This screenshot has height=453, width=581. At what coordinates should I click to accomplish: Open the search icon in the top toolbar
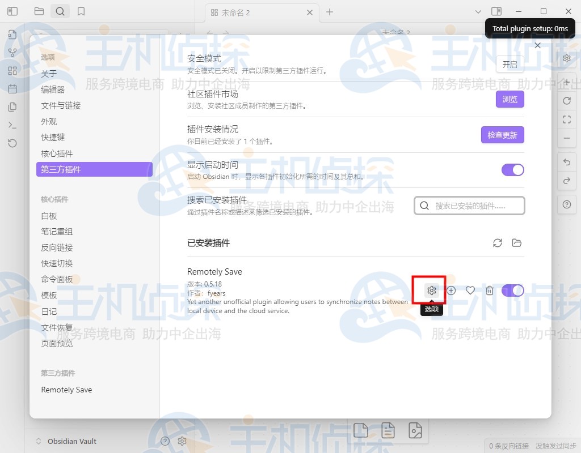(60, 11)
